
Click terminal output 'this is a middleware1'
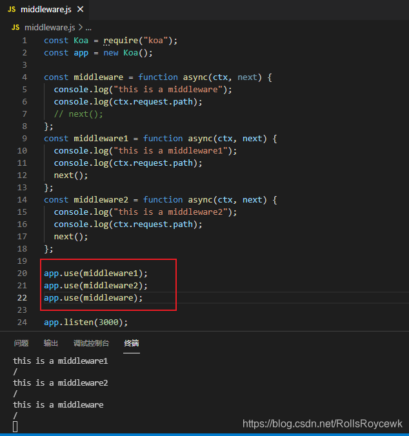point(61,361)
